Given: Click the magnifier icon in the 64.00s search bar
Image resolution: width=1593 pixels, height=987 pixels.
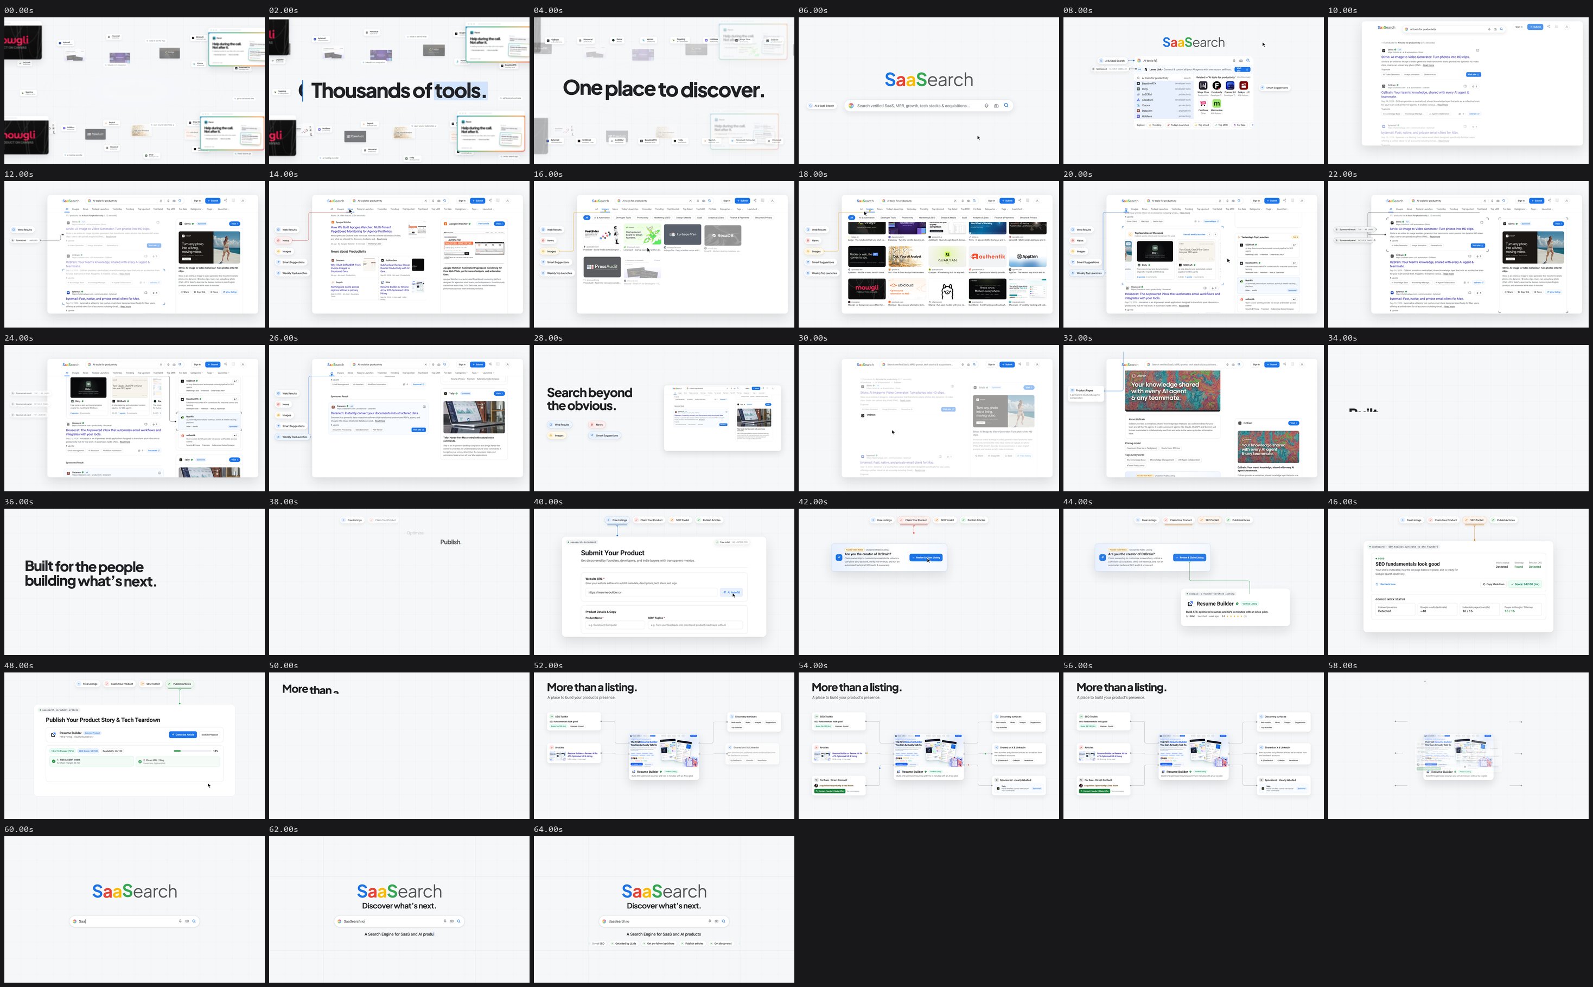Looking at the screenshot, I should coord(724,921).
